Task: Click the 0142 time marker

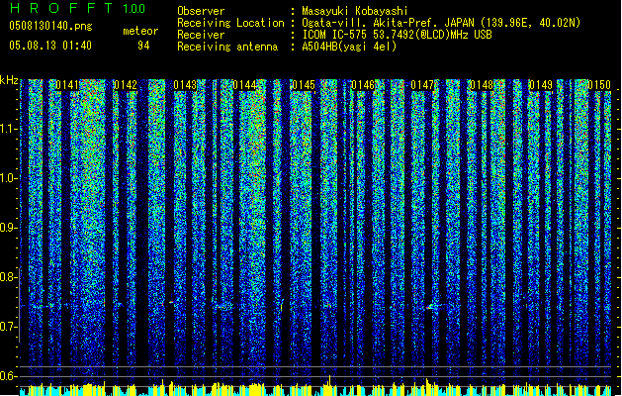Action: point(126,85)
